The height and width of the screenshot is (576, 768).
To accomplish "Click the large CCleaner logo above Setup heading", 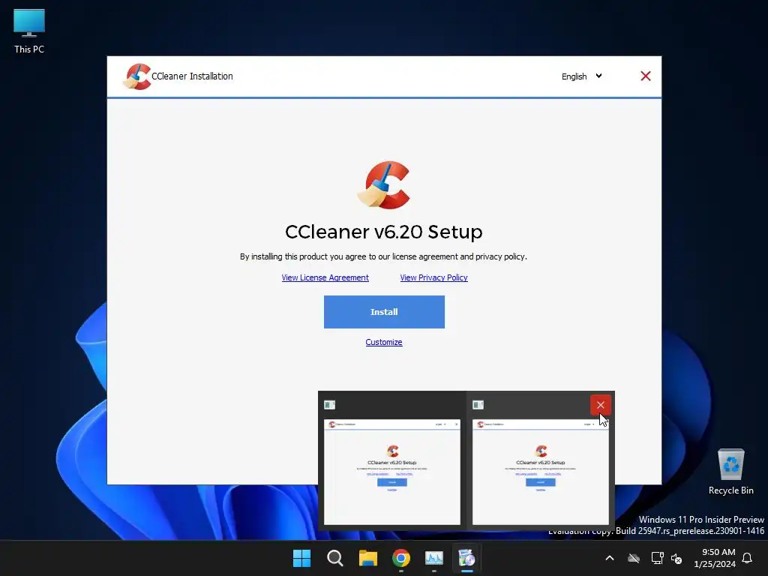I will (384, 185).
